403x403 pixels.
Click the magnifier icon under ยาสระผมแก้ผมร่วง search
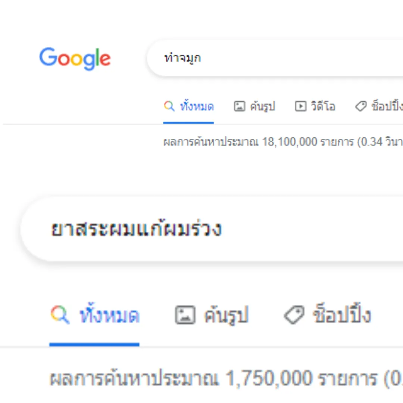[60, 315]
